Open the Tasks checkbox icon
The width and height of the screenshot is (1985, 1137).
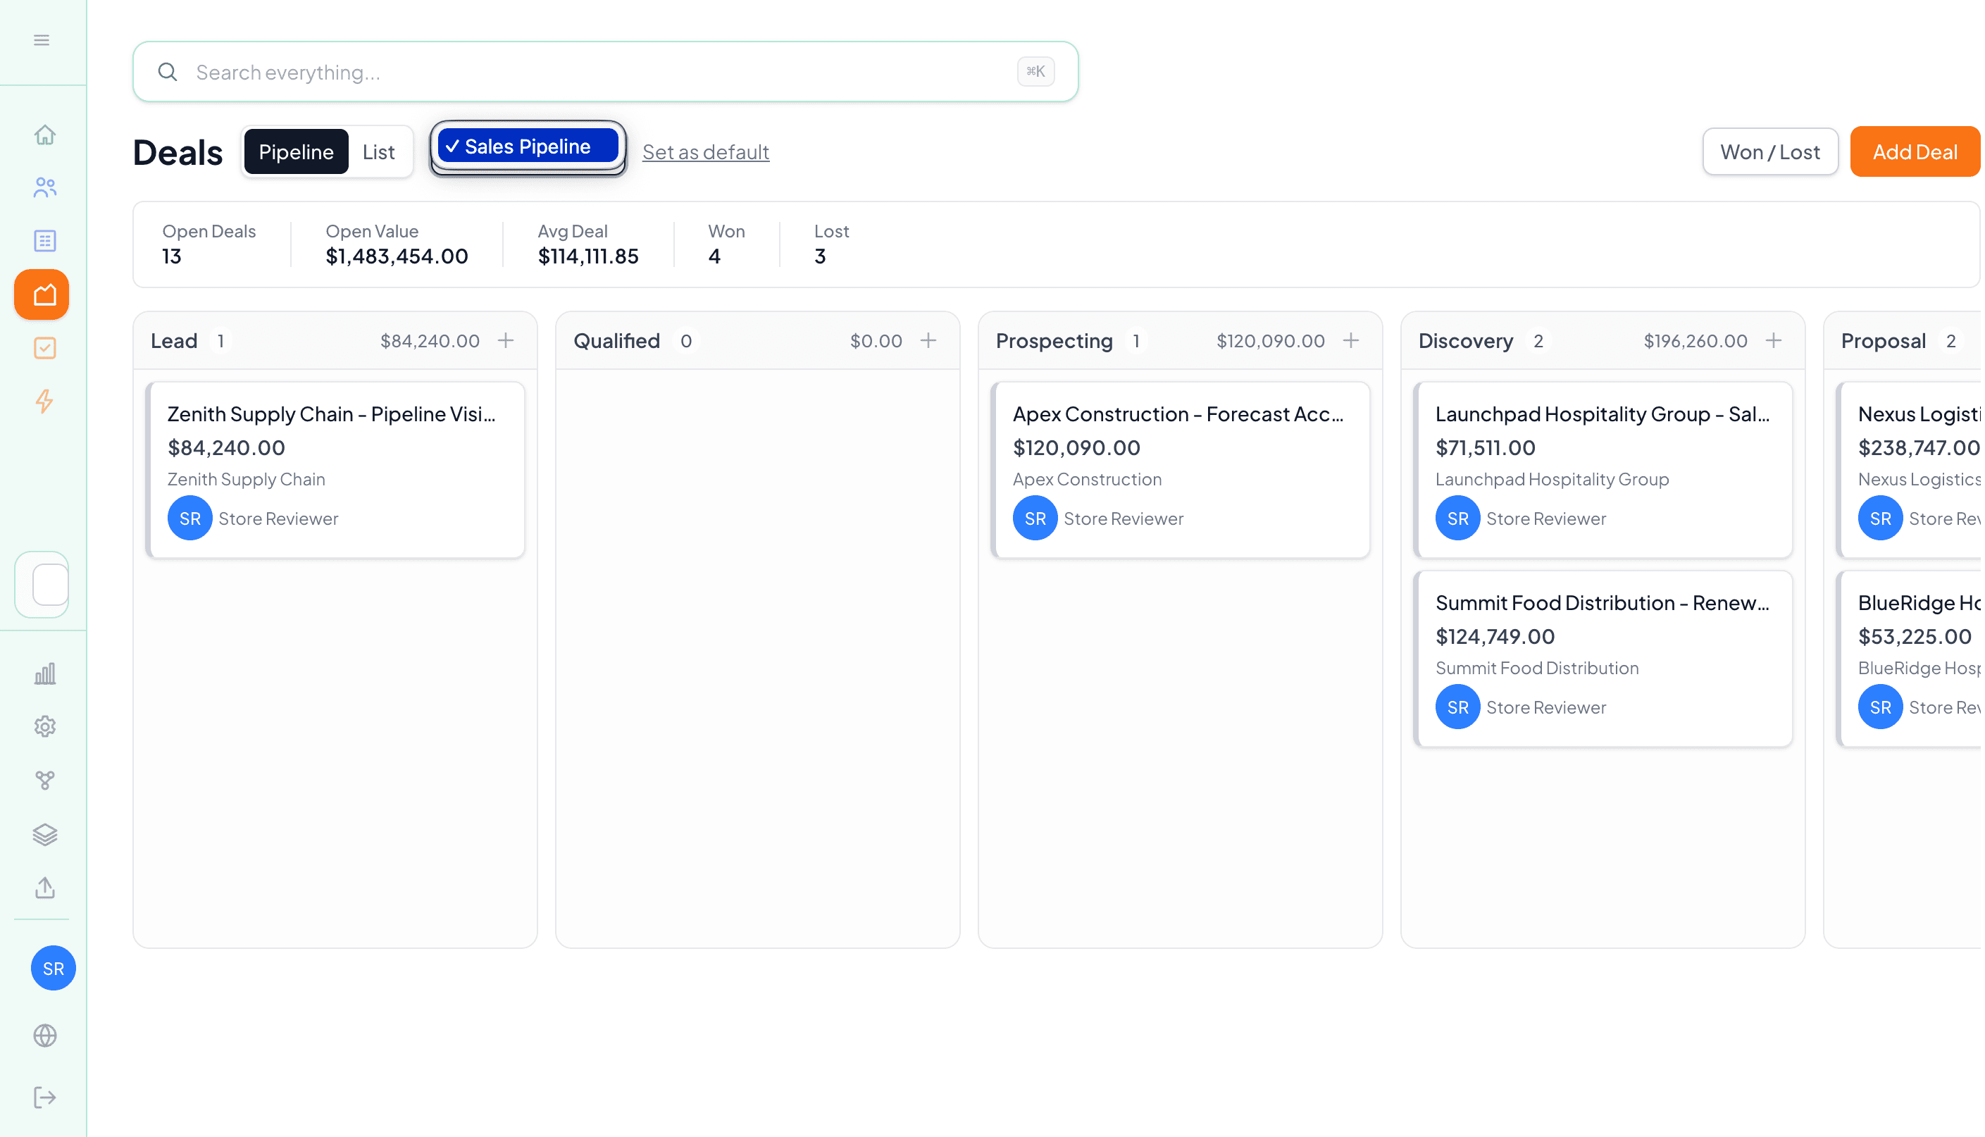click(44, 348)
